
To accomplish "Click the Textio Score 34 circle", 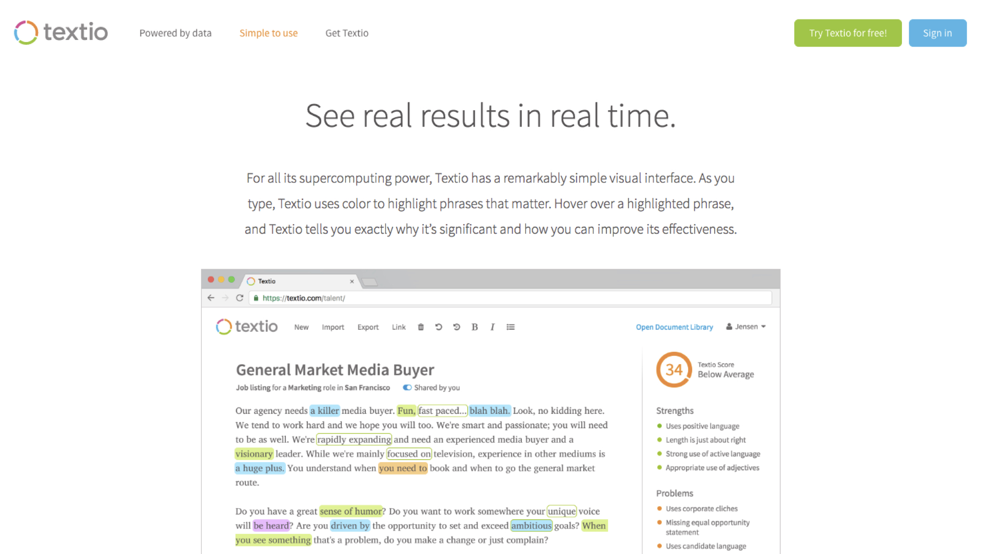I will coord(674,369).
